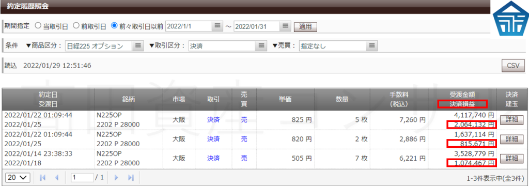Click the 適用 apply button

(306, 26)
